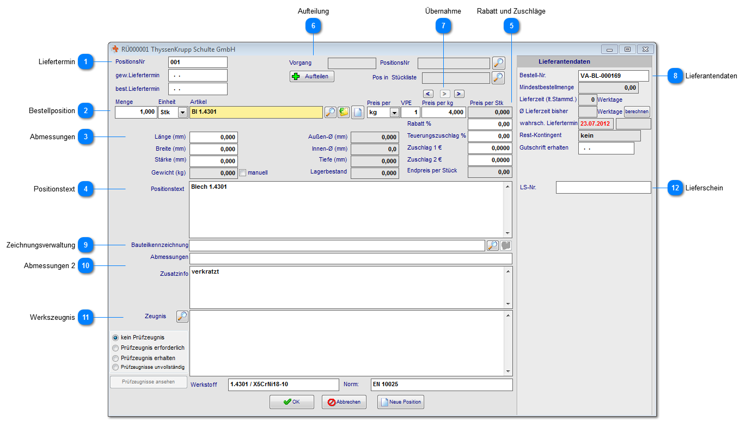Click the 'Prüfzeugnisse ansehen' button

tap(149, 382)
